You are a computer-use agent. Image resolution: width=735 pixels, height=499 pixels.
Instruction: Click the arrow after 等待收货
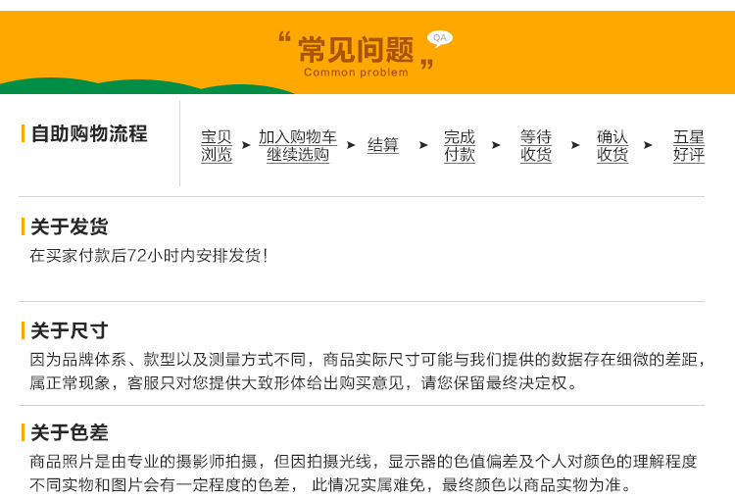click(x=575, y=145)
